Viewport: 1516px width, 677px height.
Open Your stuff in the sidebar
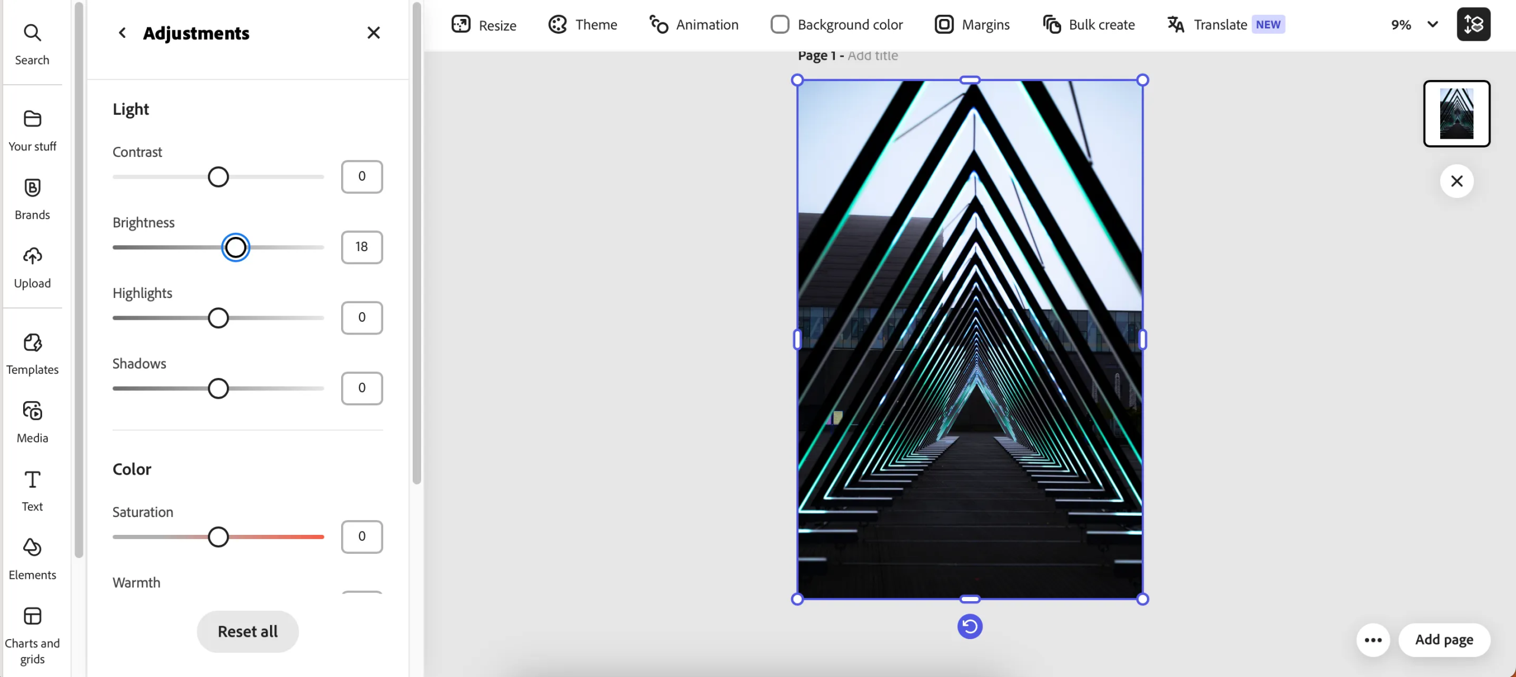point(32,130)
